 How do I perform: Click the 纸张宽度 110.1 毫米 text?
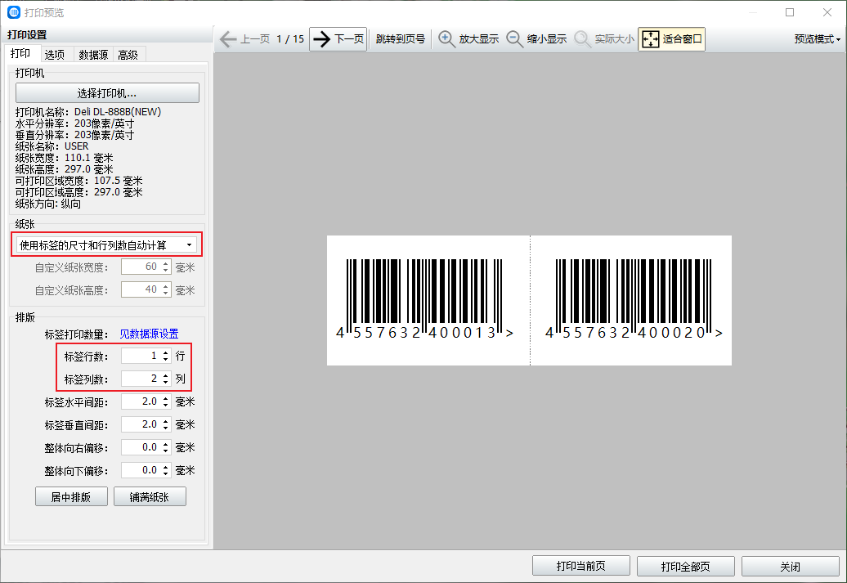tap(65, 158)
